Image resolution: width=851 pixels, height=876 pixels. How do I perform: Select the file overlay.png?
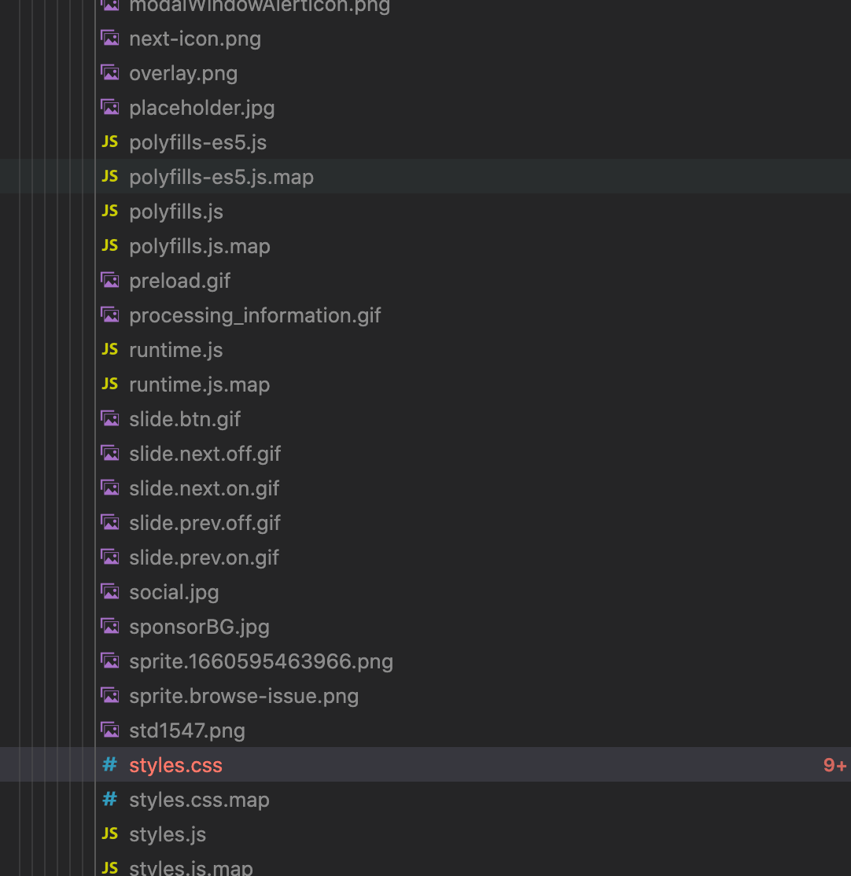183,72
